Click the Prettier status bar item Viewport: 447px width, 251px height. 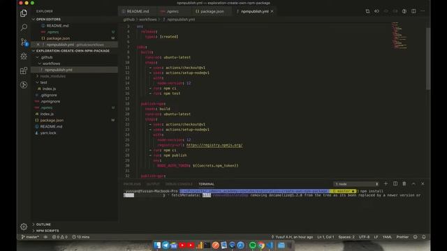pos(402,237)
